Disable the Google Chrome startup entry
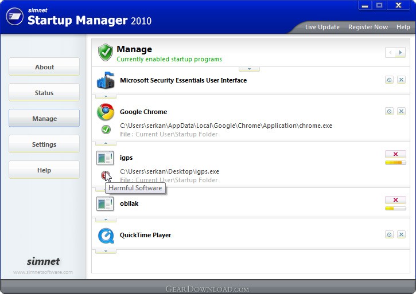The image size is (416, 294). [389, 111]
